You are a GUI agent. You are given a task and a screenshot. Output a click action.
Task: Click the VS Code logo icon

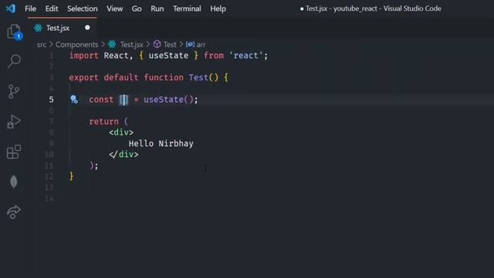11,8
